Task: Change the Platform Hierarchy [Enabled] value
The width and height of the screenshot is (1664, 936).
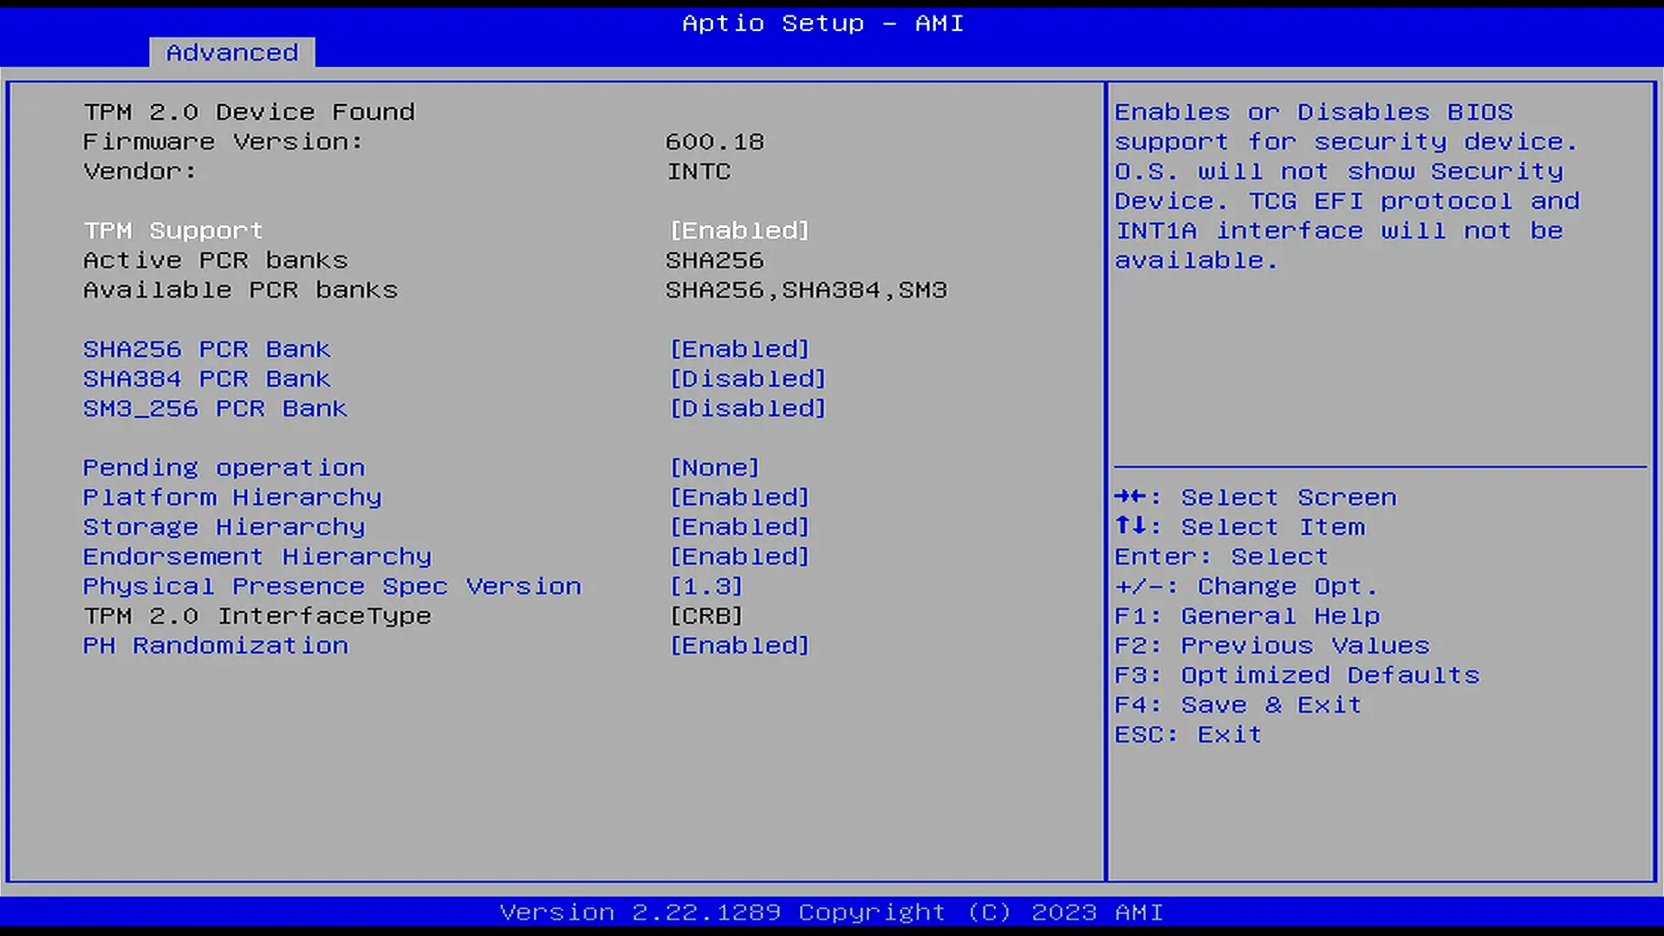Action: point(739,497)
